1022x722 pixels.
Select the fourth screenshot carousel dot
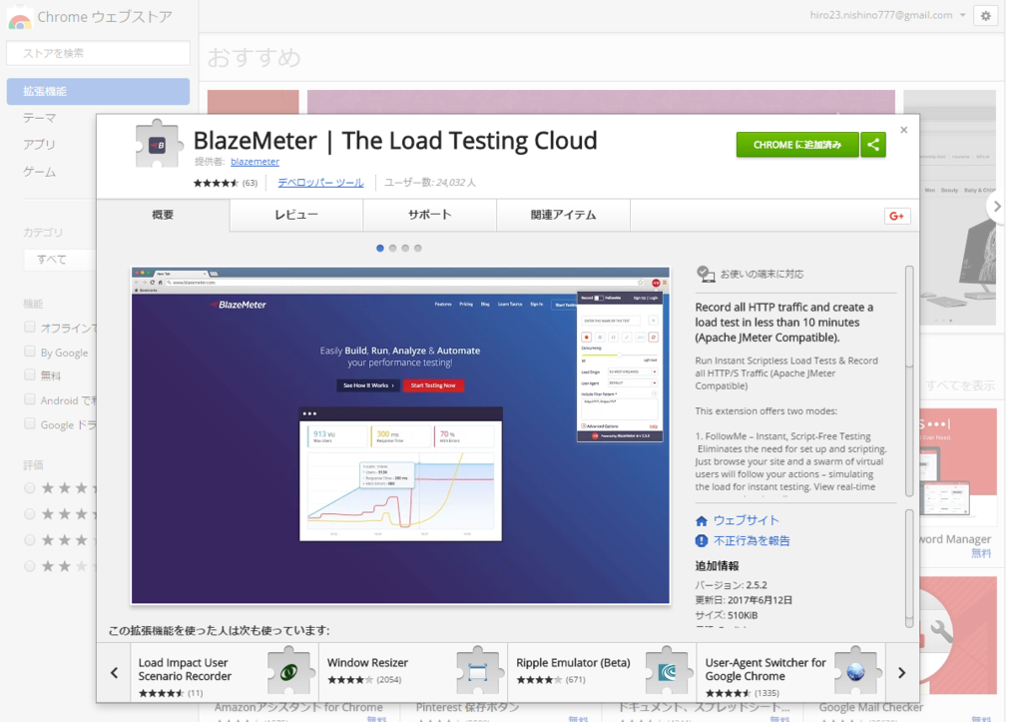418,248
